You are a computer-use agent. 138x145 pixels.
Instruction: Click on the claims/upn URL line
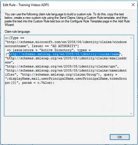click(x=62, y=67)
